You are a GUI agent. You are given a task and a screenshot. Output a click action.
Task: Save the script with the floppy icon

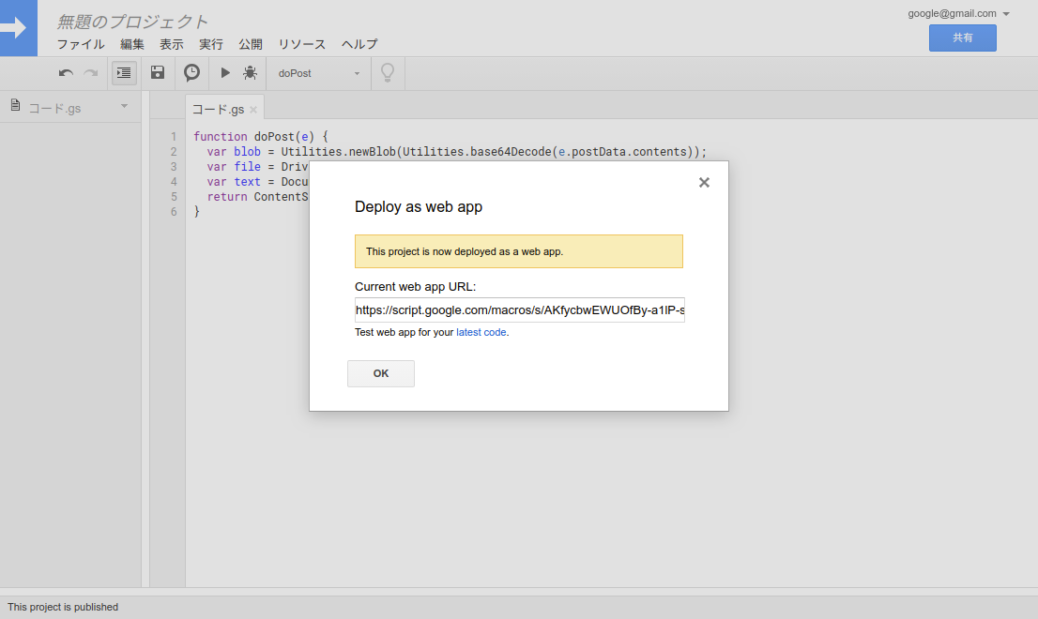158,73
